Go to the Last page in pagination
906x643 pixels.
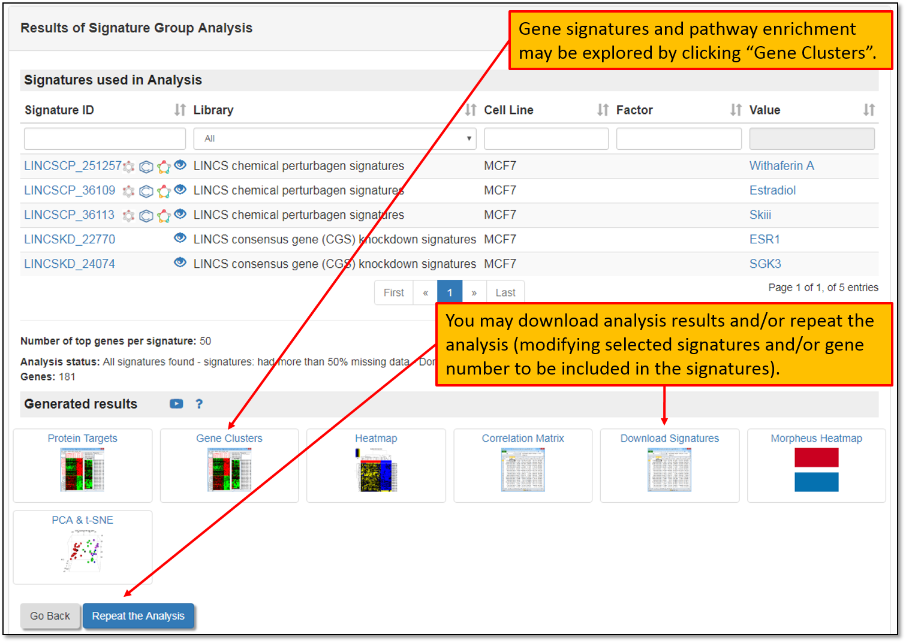point(505,292)
